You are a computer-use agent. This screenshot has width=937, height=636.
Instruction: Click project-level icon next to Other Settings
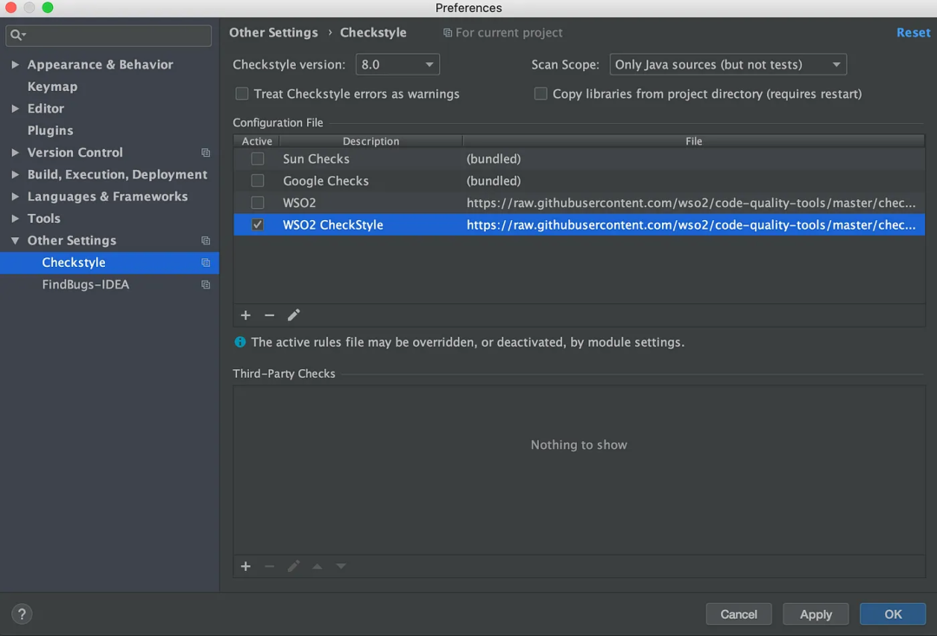pos(206,240)
